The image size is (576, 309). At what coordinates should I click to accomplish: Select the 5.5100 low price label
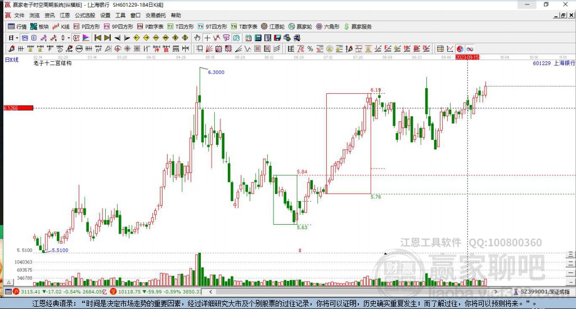point(60,250)
